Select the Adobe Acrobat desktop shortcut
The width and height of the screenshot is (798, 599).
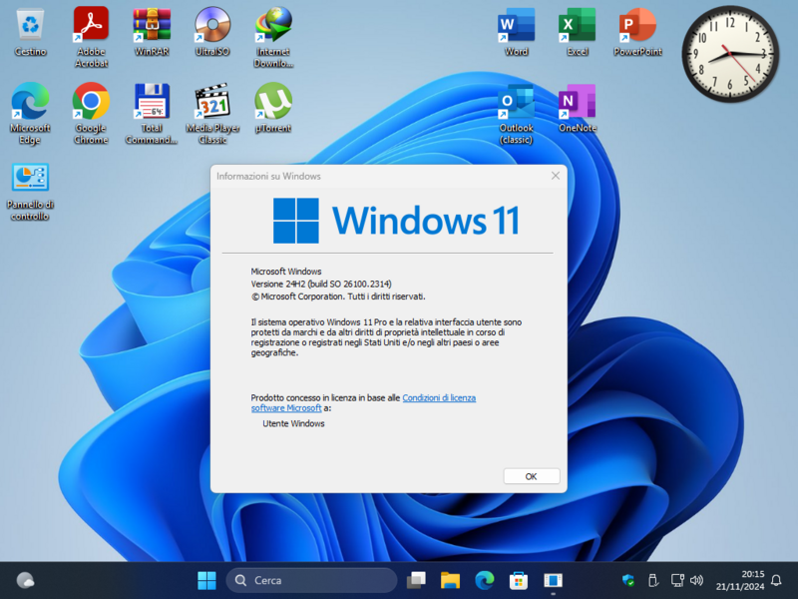[91, 38]
